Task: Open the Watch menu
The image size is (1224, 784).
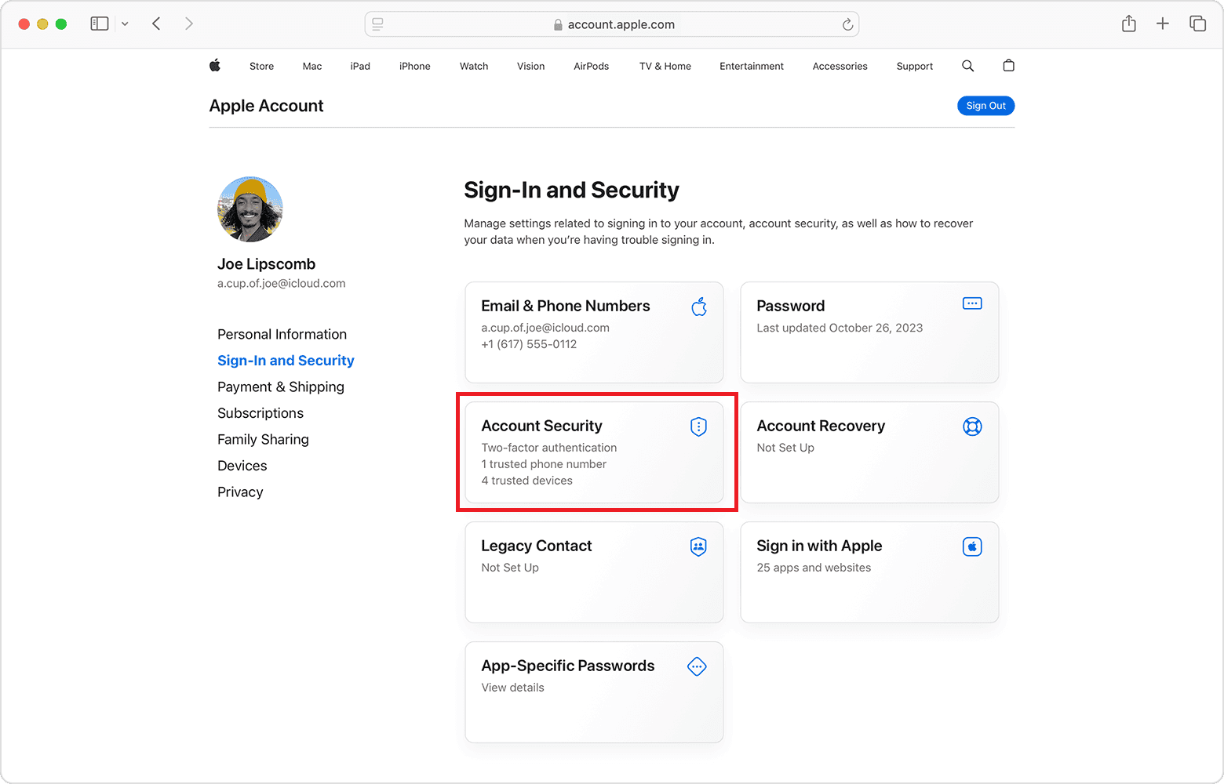Action: tap(474, 67)
